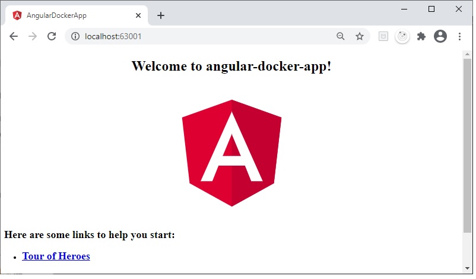Image resolution: width=476 pixels, height=279 pixels.
Task: Open the grey square extension icon
Action: [x=383, y=36]
